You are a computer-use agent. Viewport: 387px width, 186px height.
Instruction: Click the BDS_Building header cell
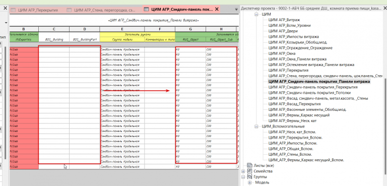pos(54,39)
